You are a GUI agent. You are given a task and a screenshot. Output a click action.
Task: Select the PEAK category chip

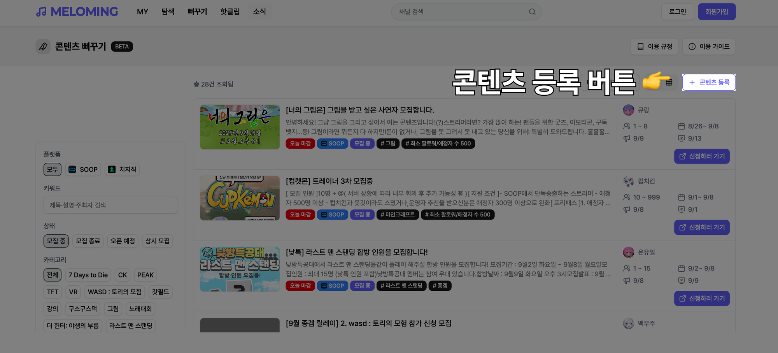[x=145, y=275]
